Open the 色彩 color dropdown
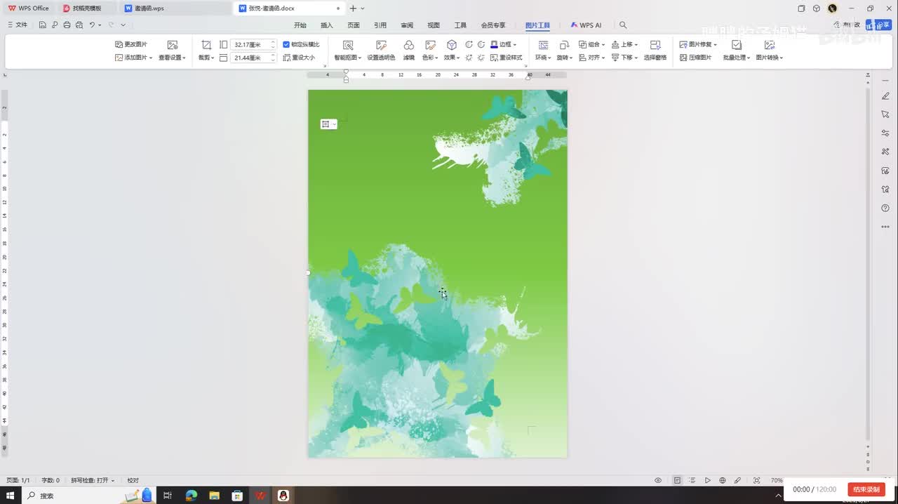 click(x=430, y=51)
